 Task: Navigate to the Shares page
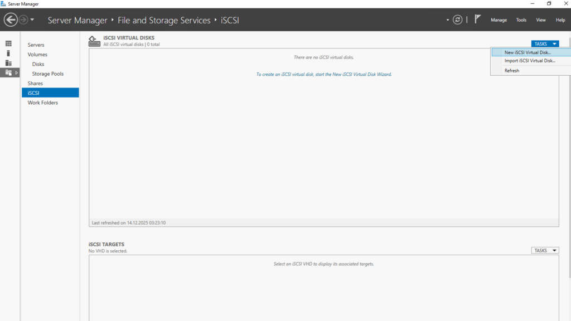35,84
